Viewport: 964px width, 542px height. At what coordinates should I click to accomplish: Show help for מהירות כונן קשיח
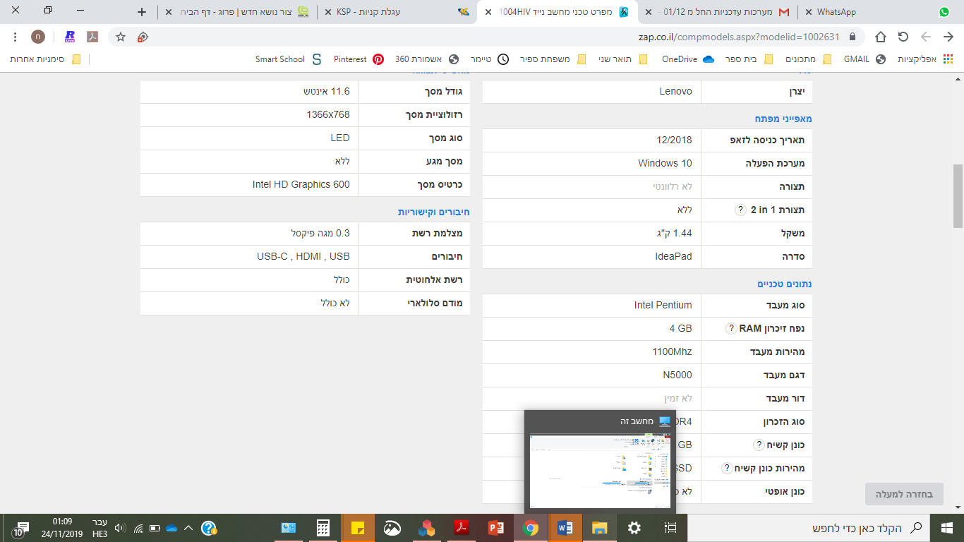click(x=728, y=468)
